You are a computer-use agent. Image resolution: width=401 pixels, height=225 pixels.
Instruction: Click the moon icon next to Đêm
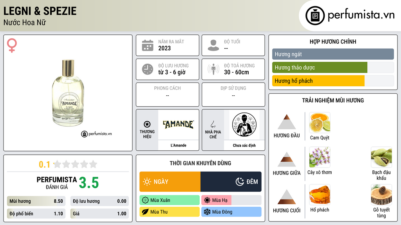click(x=240, y=182)
